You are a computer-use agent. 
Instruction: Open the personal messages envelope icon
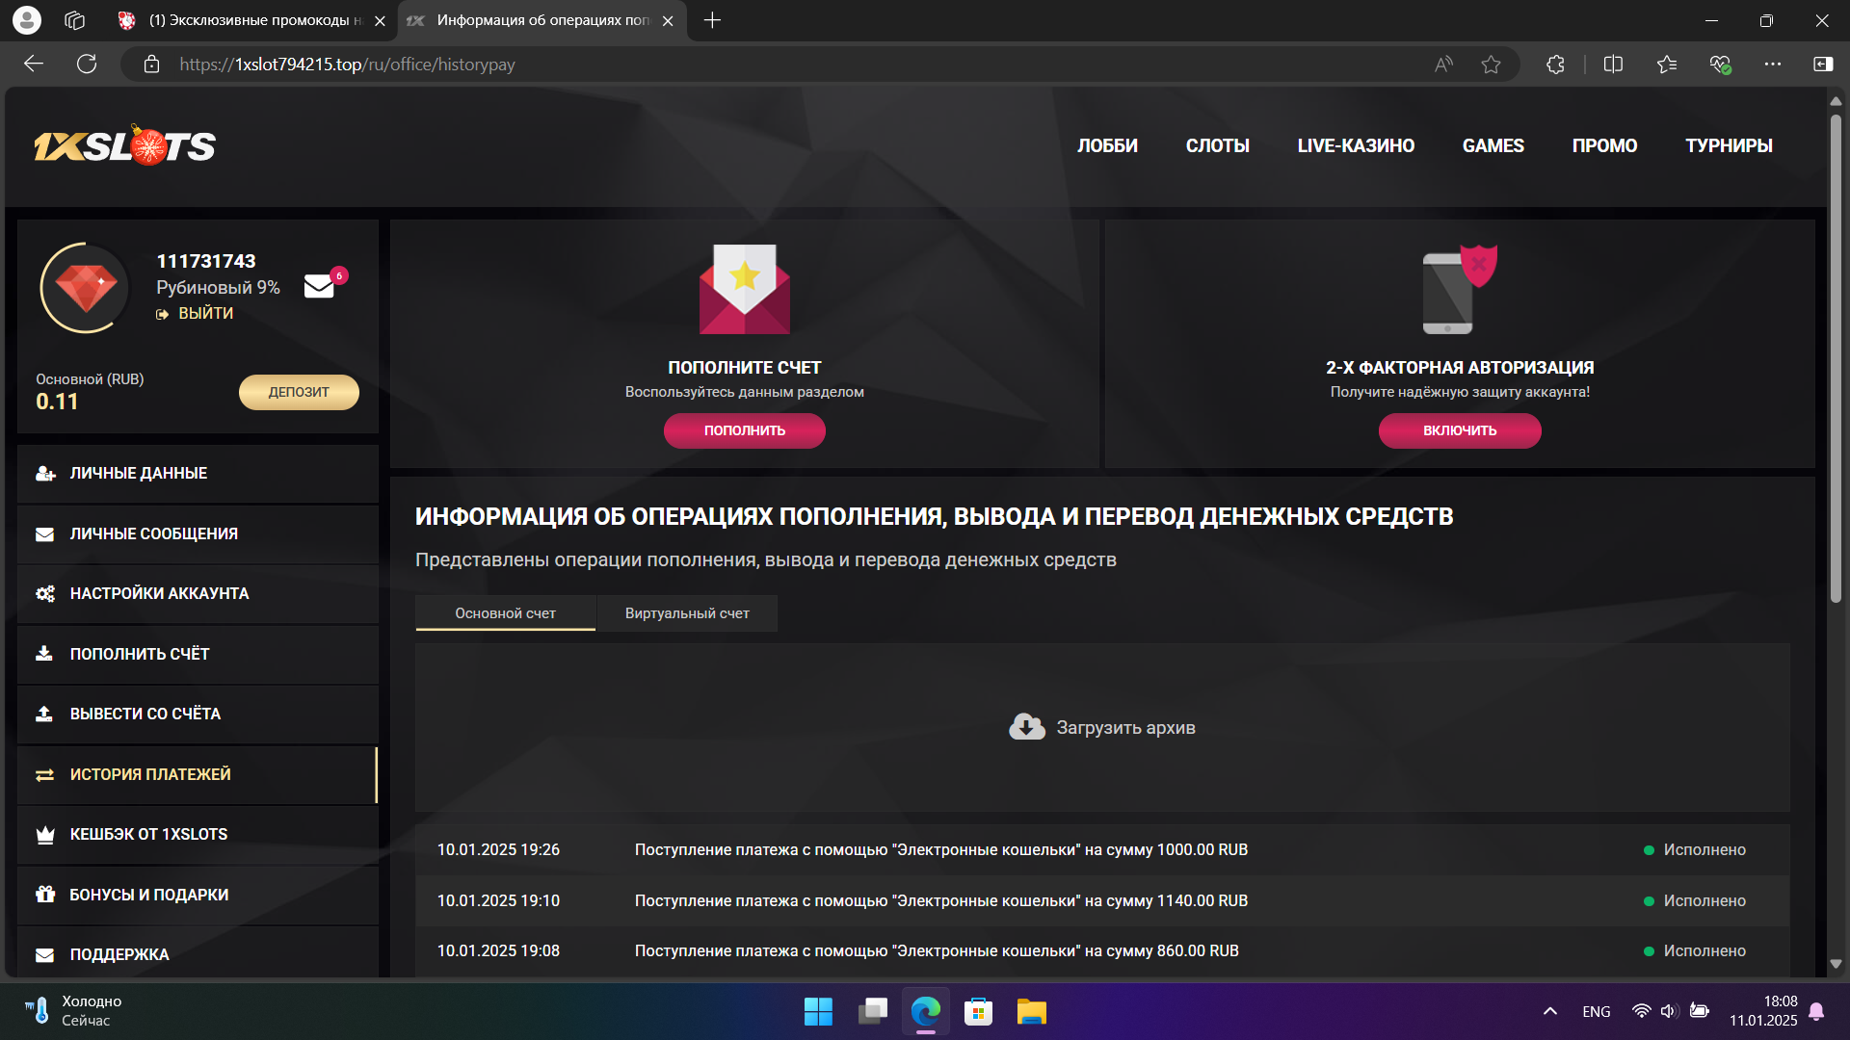[318, 286]
